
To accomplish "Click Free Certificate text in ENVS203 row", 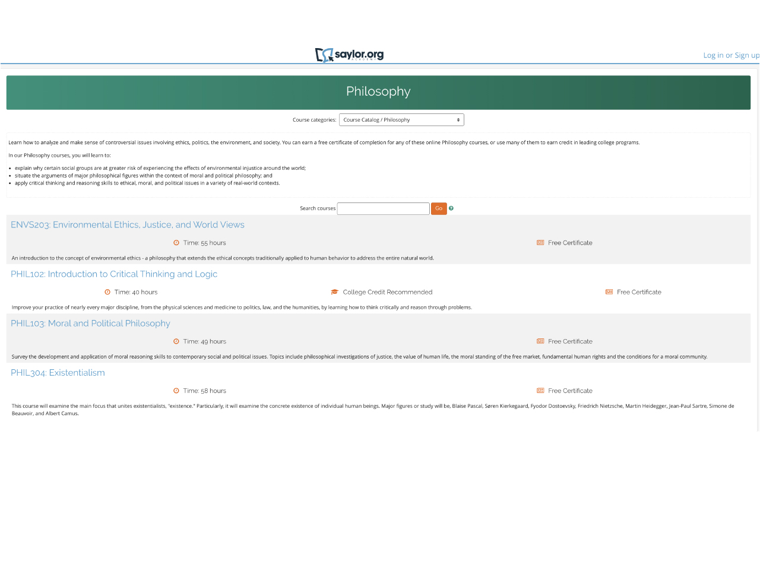I will click(x=570, y=243).
